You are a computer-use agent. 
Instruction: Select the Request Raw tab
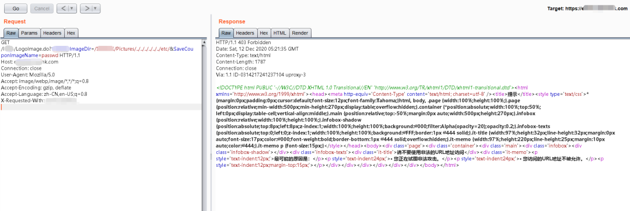click(x=11, y=33)
